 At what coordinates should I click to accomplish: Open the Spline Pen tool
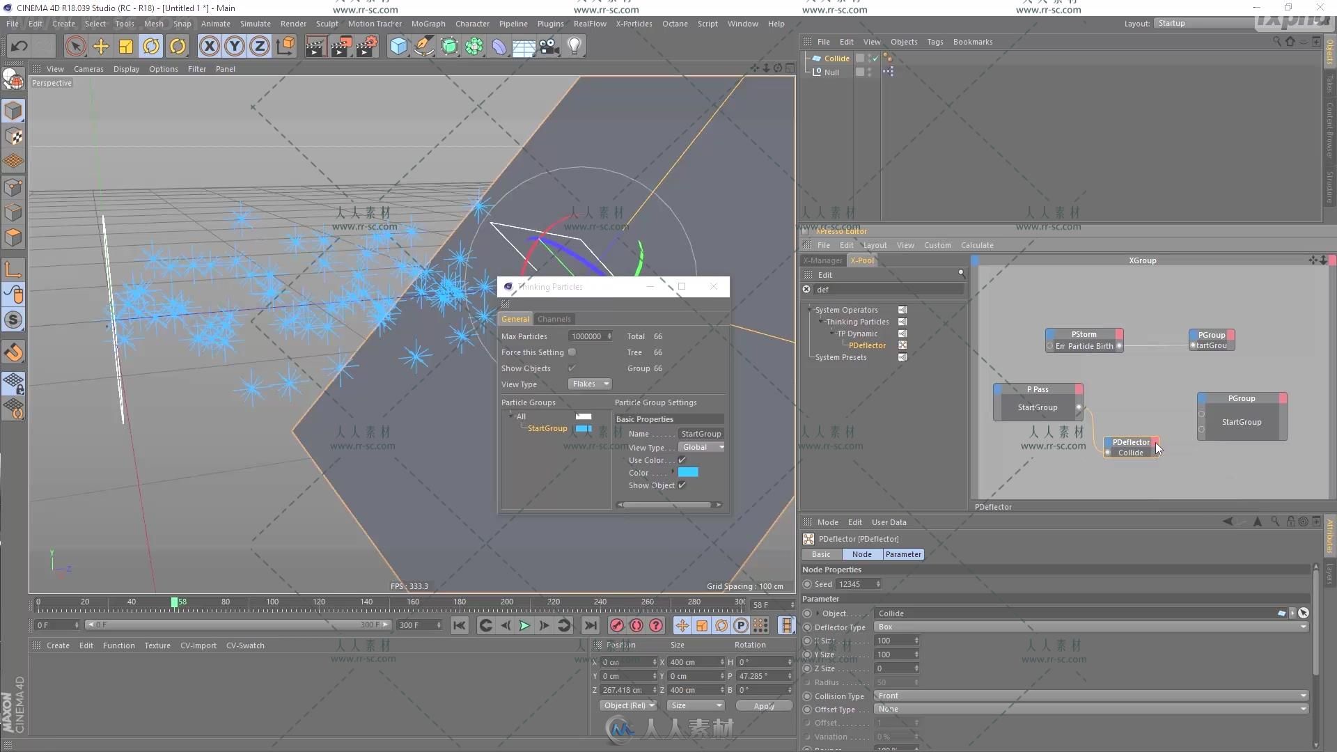[423, 47]
